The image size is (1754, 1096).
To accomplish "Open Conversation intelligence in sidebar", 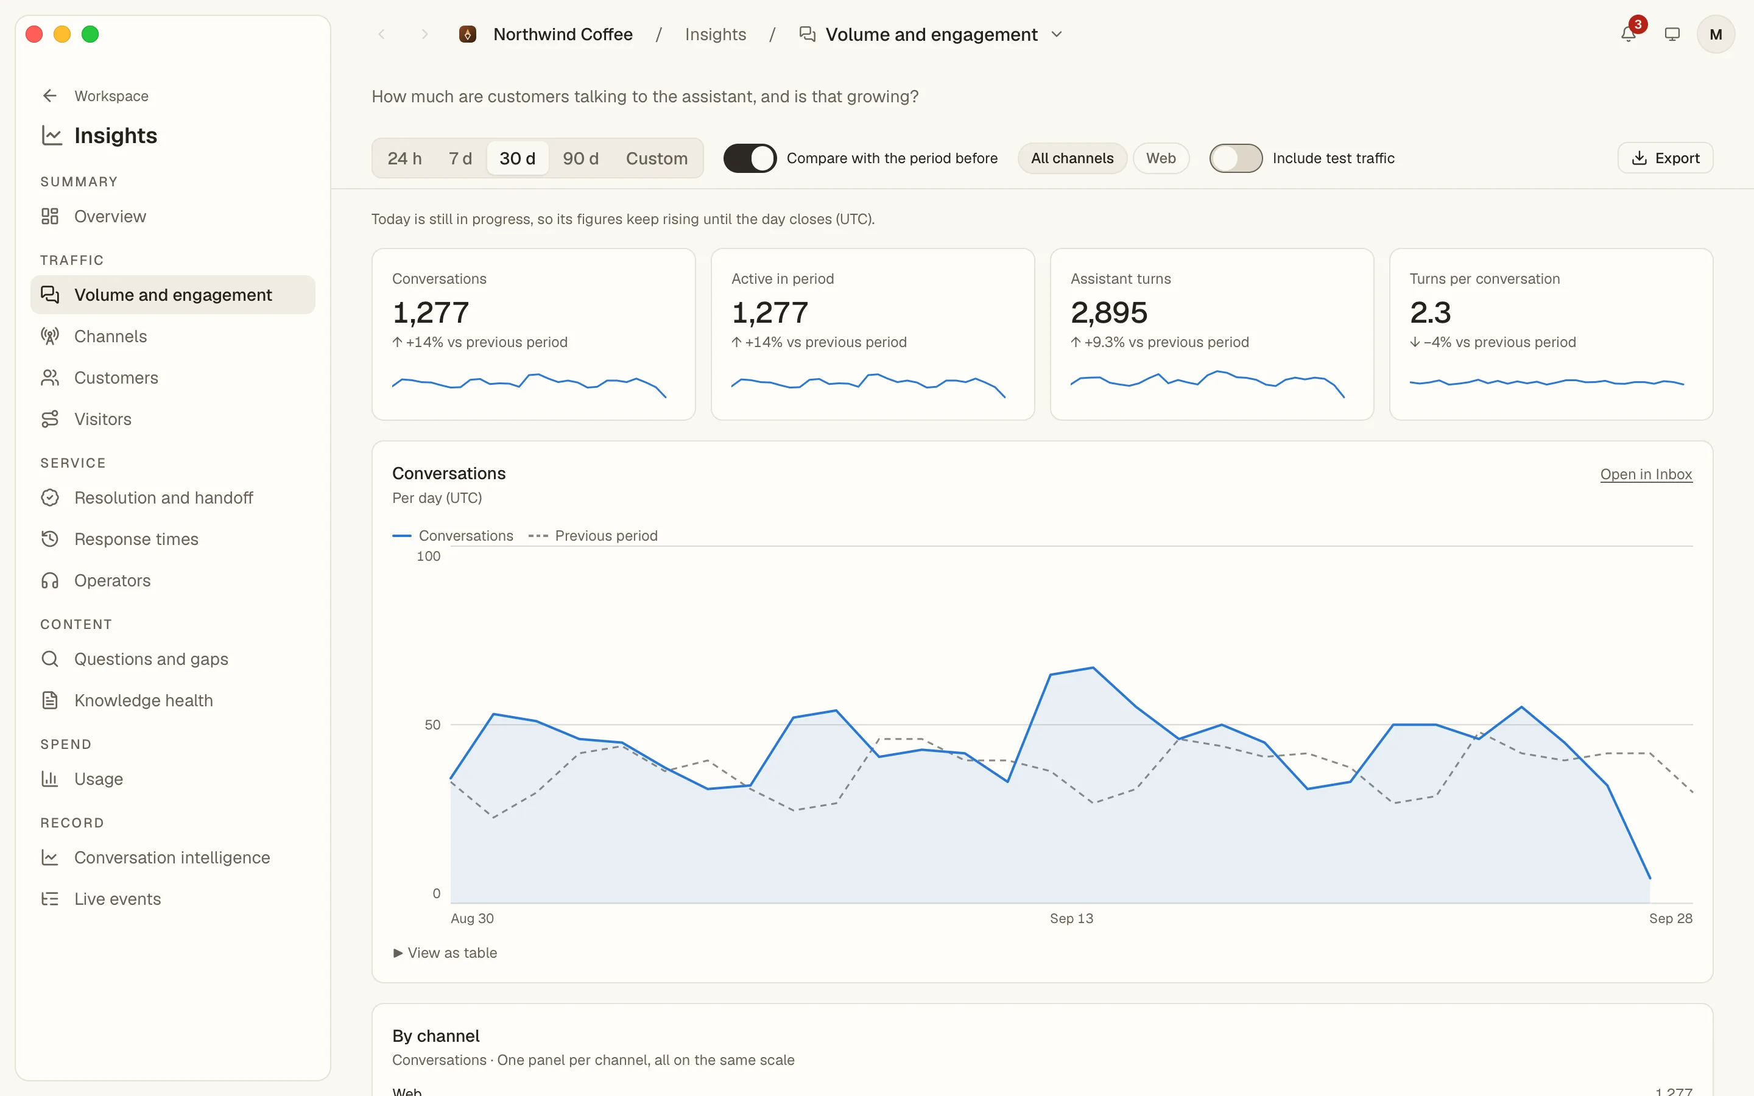I will [x=172, y=857].
